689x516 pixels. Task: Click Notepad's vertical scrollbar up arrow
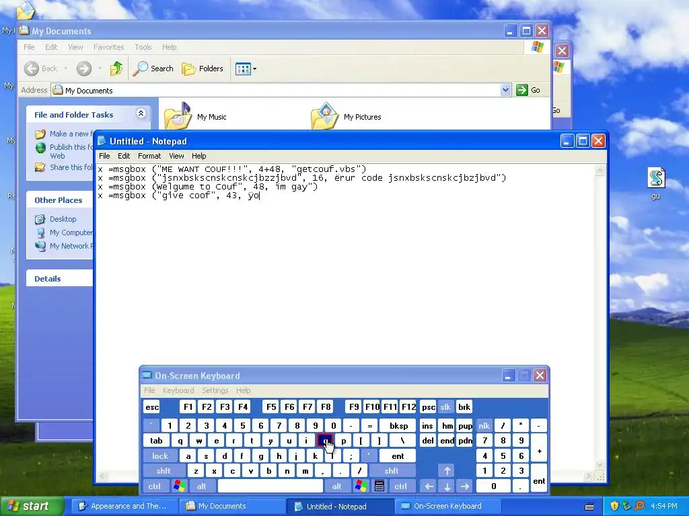click(600, 170)
